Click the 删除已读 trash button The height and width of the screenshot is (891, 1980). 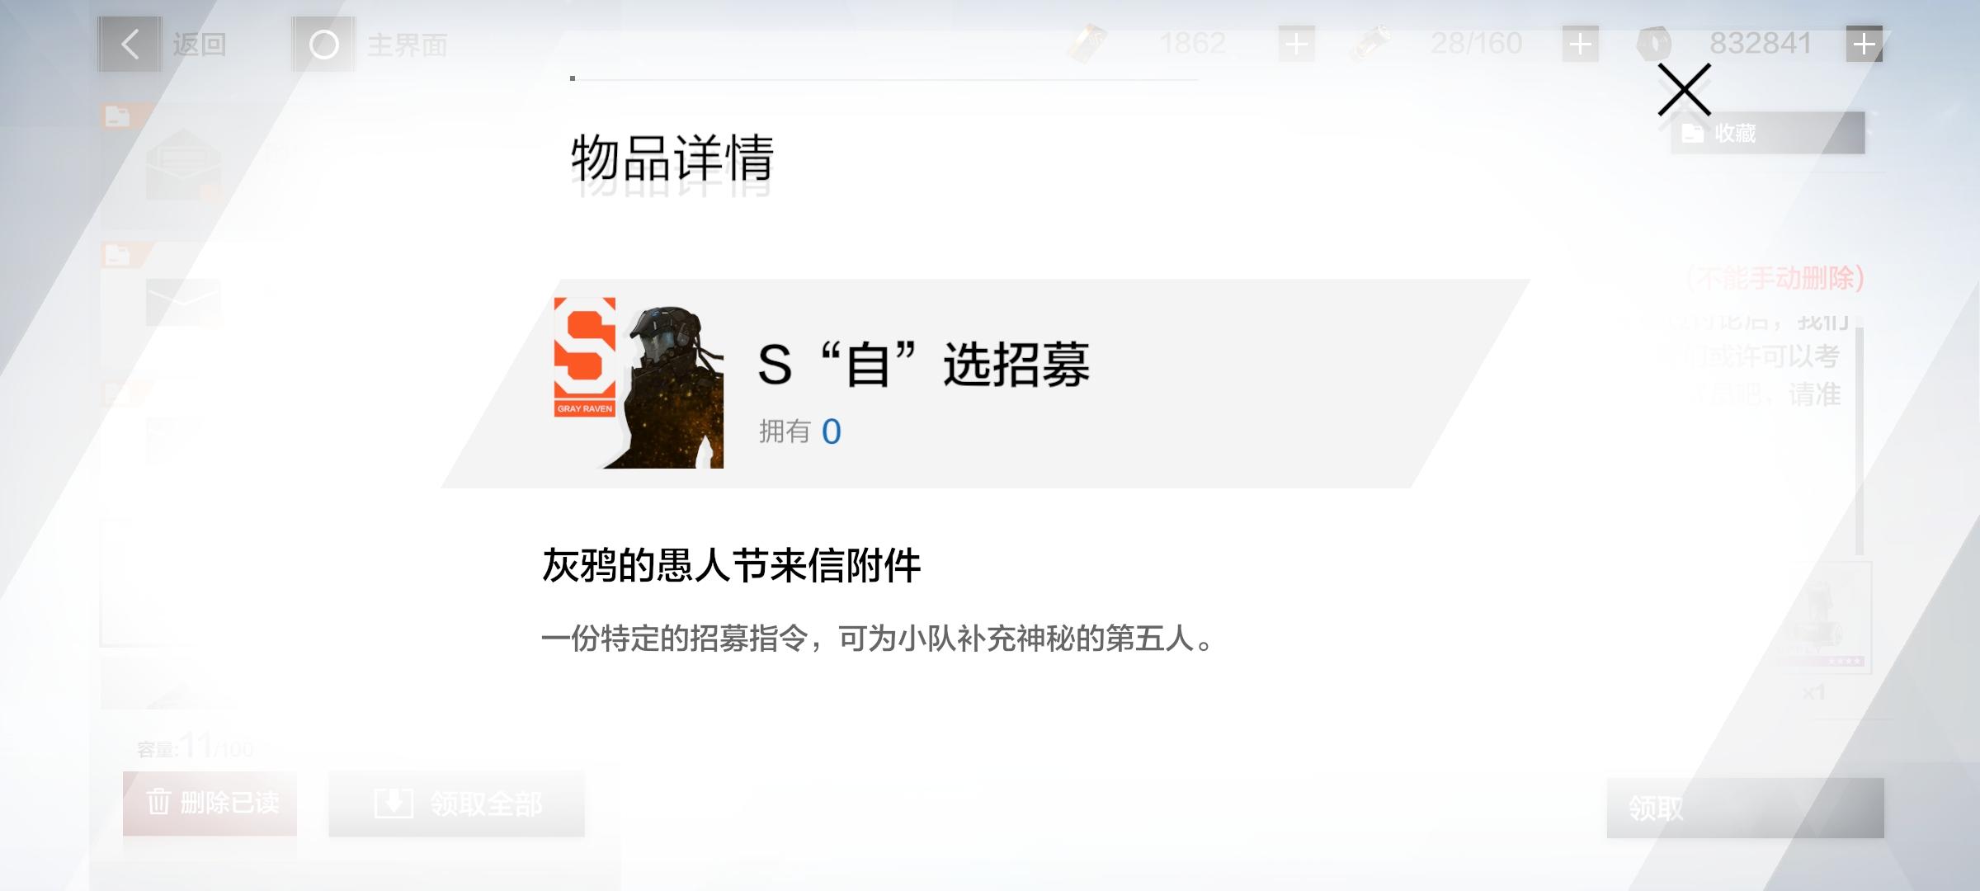pyautogui.click(x=210, y=803)
